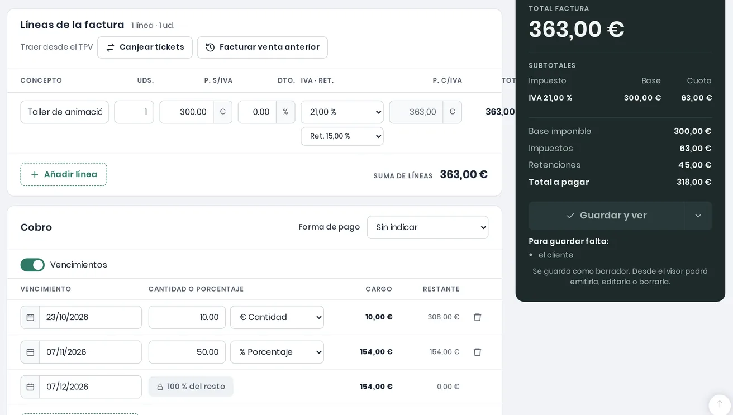Change the € Cantidad type selector
The height and width of the screenshot is (415, 733).
point(277,317)
